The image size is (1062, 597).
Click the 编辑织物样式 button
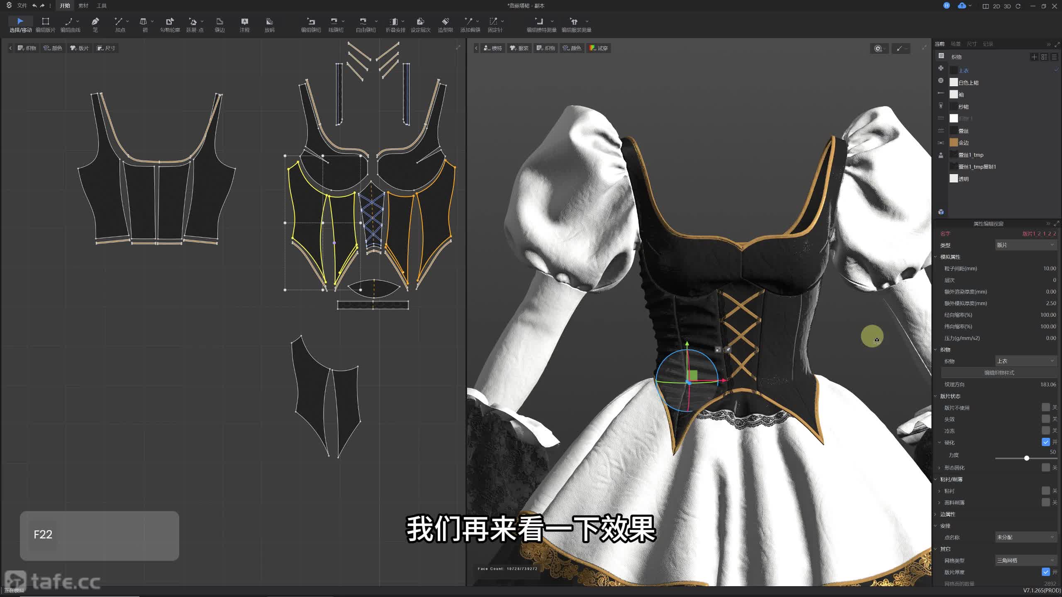pyautogui.click(x=999, y=373)
